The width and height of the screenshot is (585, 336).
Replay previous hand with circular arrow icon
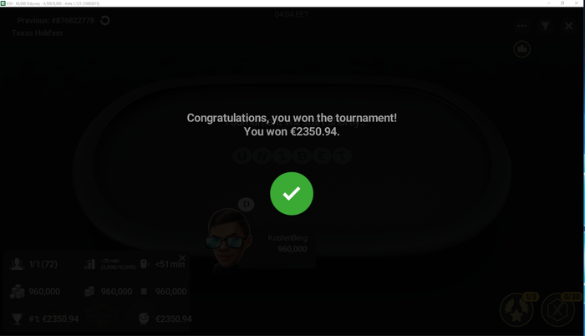[104, 20]
